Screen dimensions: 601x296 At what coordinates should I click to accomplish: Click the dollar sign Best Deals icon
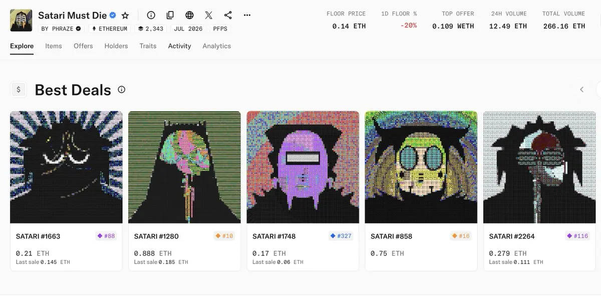(x=19, y=89)
